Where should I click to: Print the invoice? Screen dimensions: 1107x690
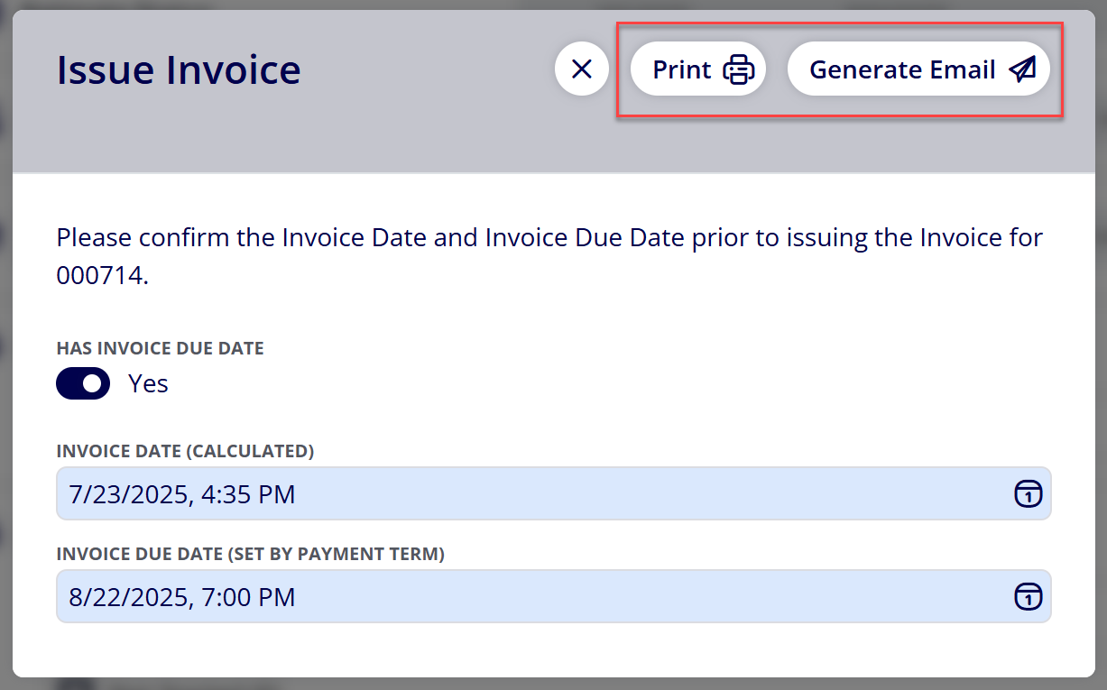pyautogui.click(x=698, y=69)
